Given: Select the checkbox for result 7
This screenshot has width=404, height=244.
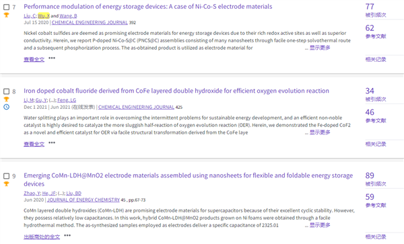Looking at the screenshot, I should 7,7.
